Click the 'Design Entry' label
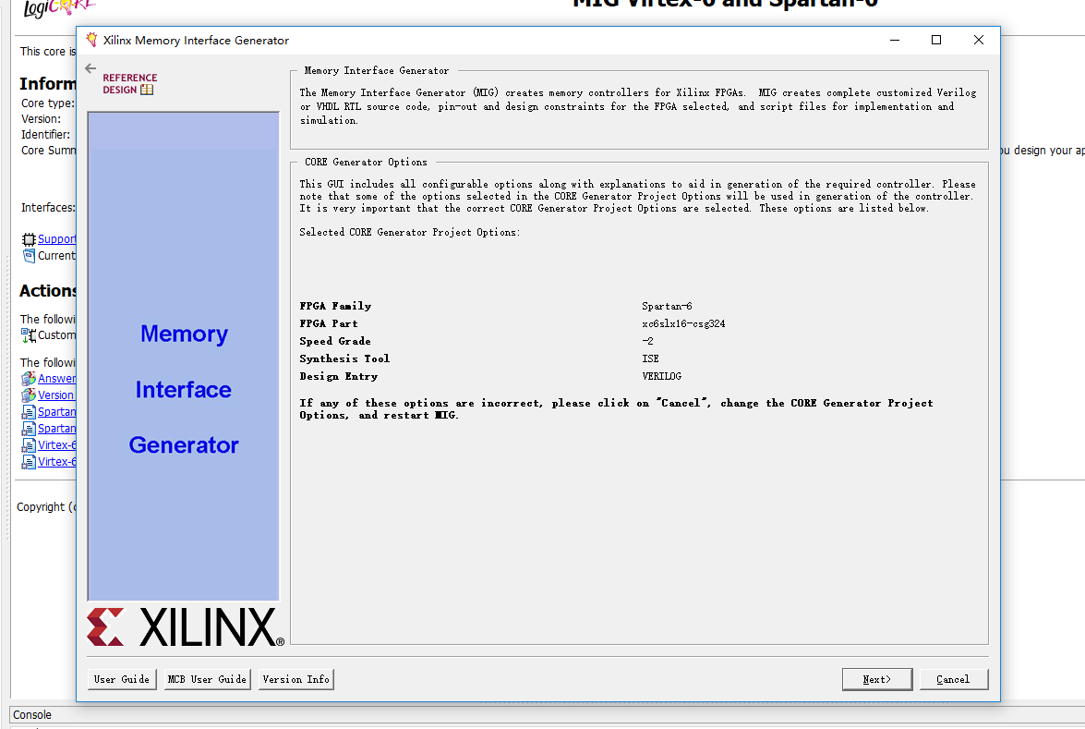The width and height of the screenshot is (1085, 729). (338, 376)
